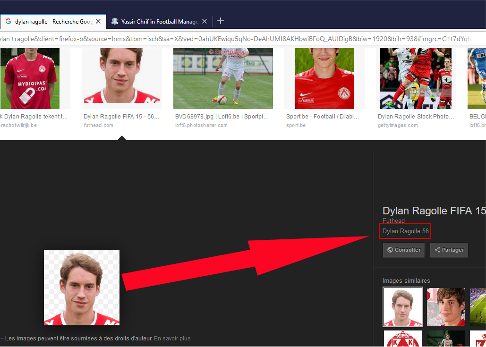Click the loft6.photoshelter.com source text
The height and width of the screenshot is (347, 486).
coord(201,125)
